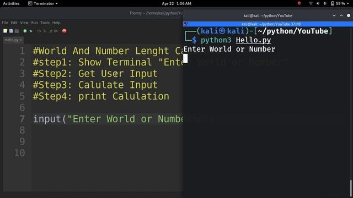Open the Tools menu in Thonny
The height and width of the screenshot is (198, 353).
click(45, 23)
